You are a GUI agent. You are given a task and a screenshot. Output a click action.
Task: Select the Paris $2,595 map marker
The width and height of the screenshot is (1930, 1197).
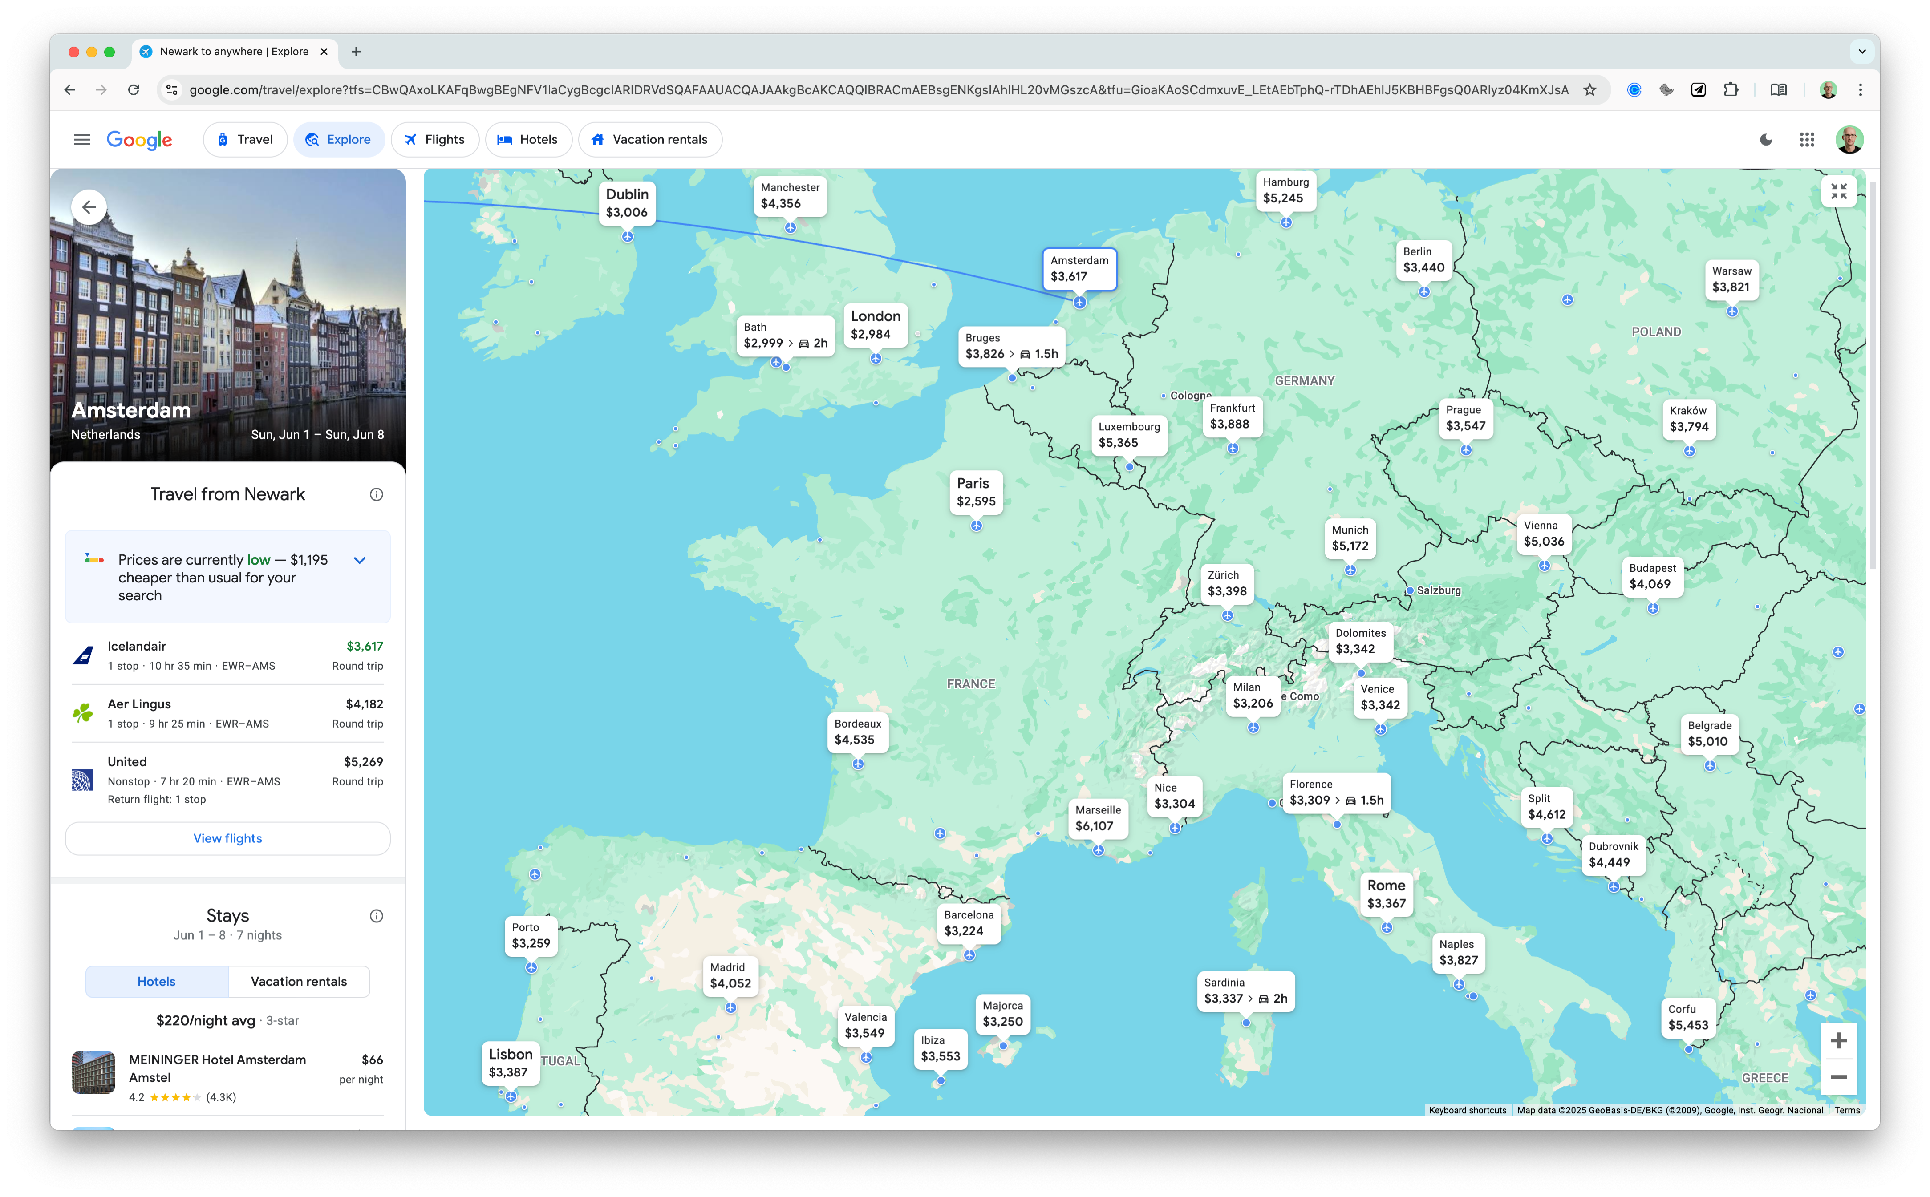click(x=976, y=493)
